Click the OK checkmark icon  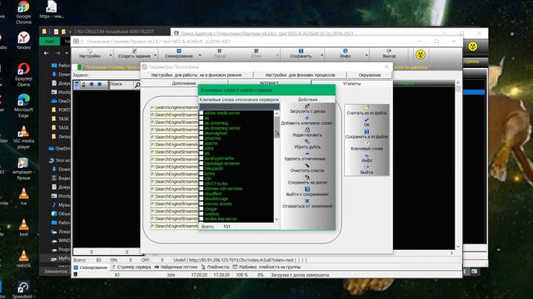pyautogui.click(x=366, y=120)
